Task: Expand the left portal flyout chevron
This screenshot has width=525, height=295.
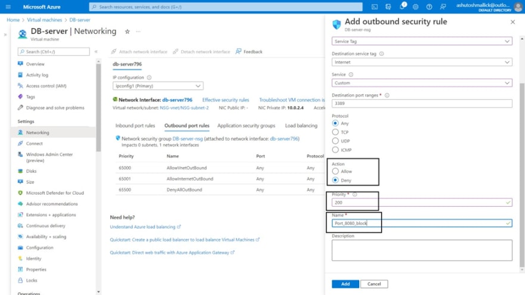Action: (5, 35)
